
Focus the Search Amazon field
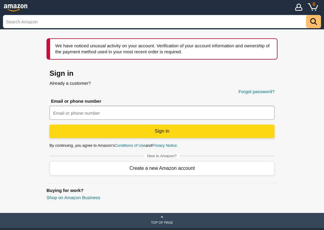(x=154, y=22)
